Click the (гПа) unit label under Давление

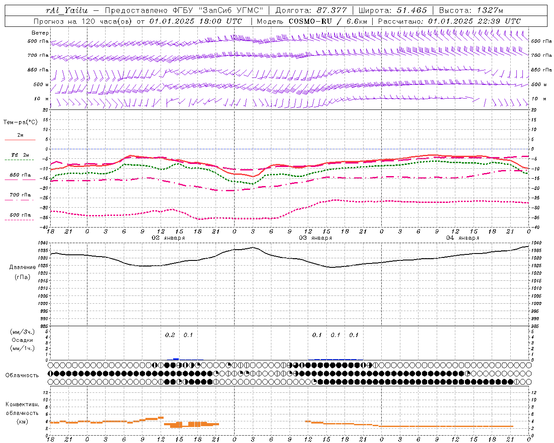23,277
